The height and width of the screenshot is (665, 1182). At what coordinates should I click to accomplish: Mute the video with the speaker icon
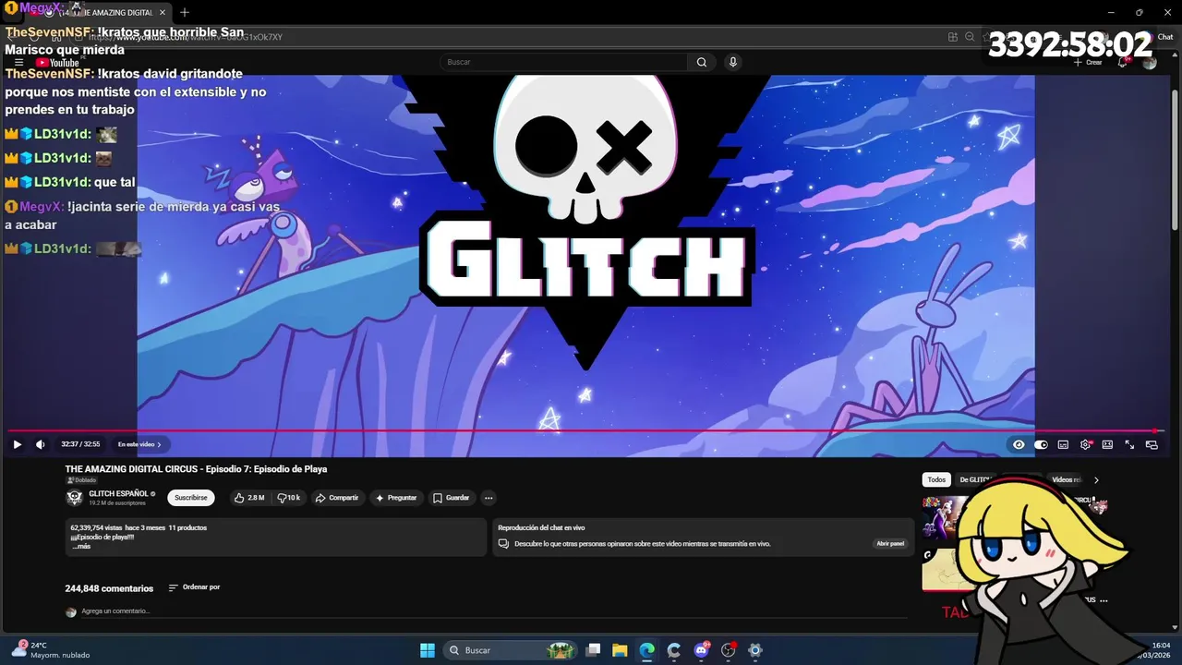coord(40,444)
